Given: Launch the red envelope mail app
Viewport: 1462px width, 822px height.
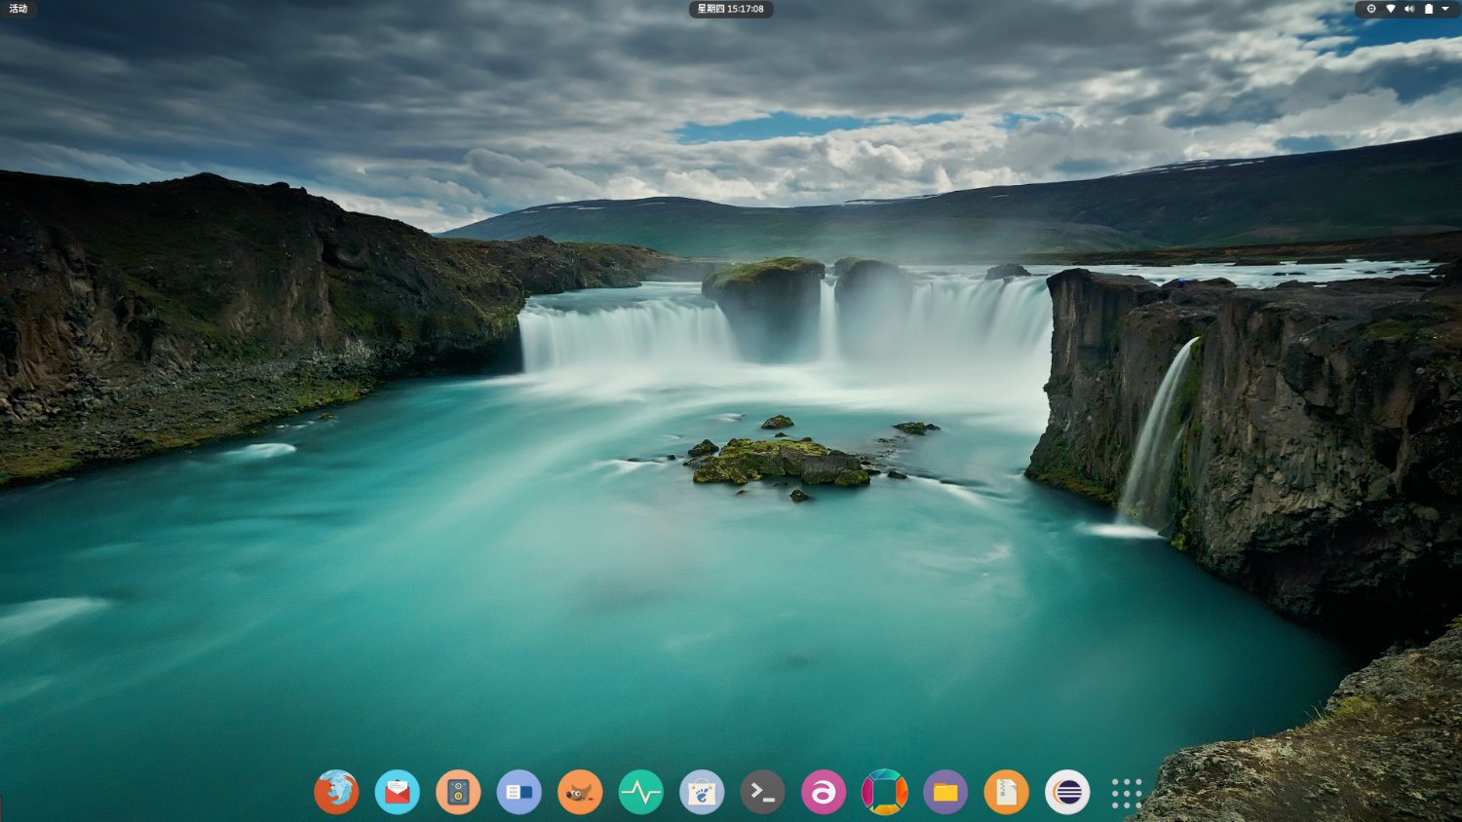Looking at the screenshot, I should click(398, 792).
